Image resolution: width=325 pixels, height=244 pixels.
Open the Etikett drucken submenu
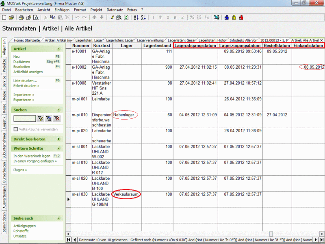coord(26,86)
